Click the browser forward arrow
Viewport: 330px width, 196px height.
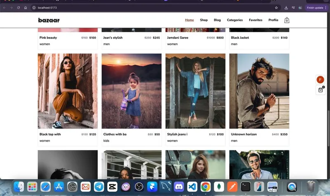point(12,8)
